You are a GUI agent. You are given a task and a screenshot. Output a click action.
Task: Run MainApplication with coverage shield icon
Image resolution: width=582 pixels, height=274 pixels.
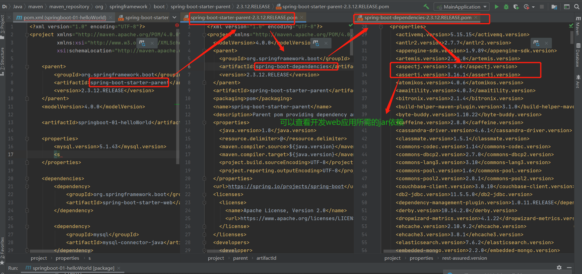tap(516, 6)
